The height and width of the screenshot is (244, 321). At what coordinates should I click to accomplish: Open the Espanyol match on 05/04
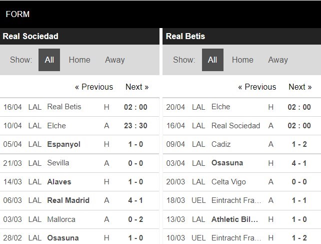[x=79, y=144]
